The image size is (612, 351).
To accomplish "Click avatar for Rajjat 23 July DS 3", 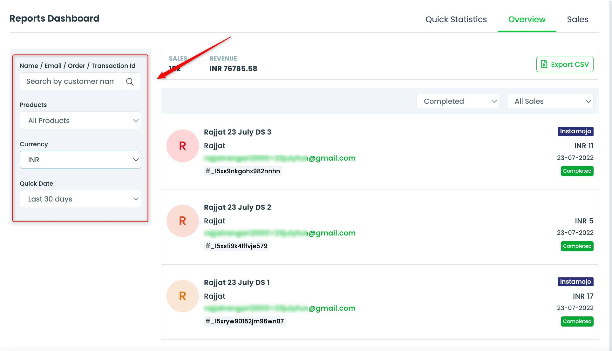I will (182, 146).
